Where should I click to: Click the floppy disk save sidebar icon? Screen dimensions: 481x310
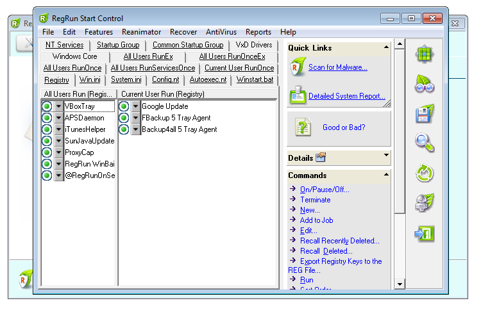[x=425, y=113]
